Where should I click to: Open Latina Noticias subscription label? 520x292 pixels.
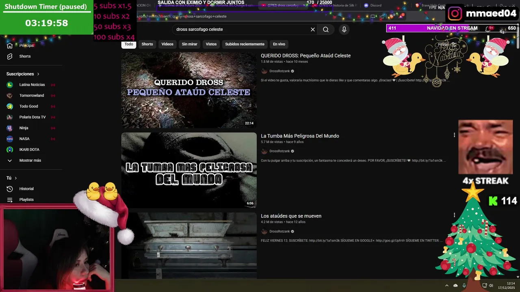pos(32,85)
